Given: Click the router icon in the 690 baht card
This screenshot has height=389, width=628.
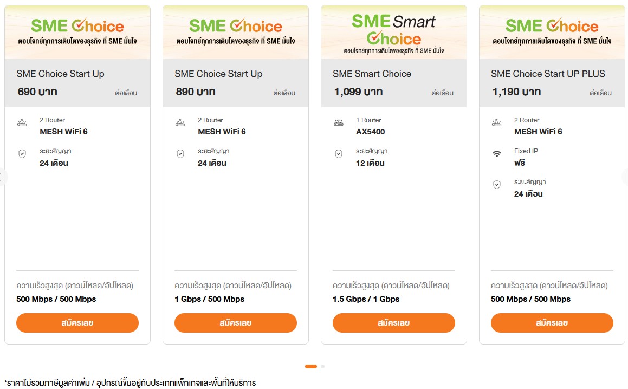Looking at the screenshot, I should point(22,124).
